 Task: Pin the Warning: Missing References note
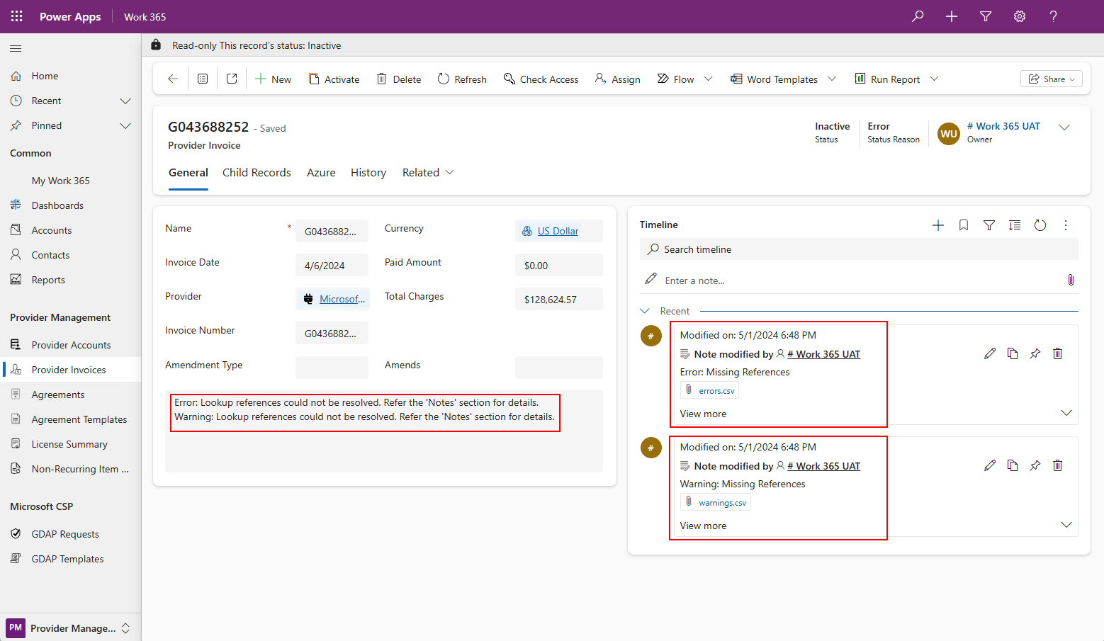[1035, 465]
